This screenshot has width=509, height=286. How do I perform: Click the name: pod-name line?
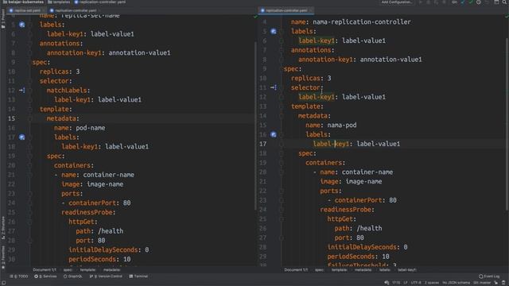point(80,128)
